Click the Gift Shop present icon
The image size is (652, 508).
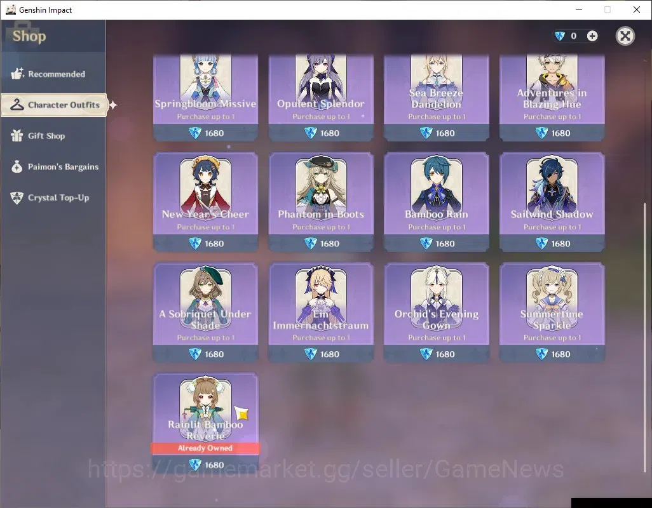(x=17, y=135)
